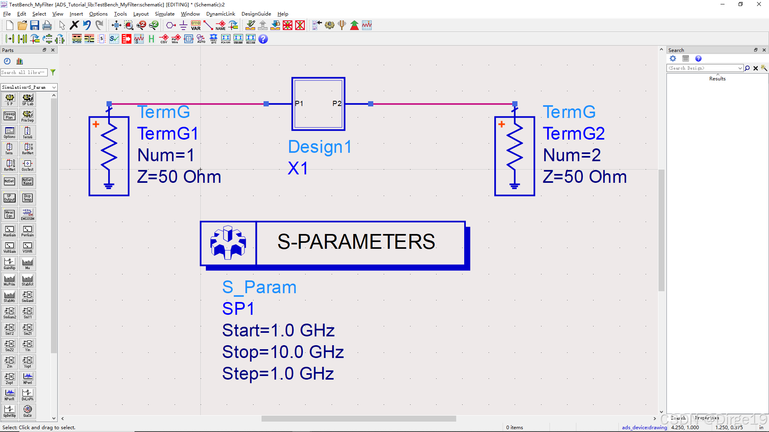The height and width of the screenshot is (432, 769).
Task: Open the Search all libraries dropdown
Action: click(x=24, y=72)
